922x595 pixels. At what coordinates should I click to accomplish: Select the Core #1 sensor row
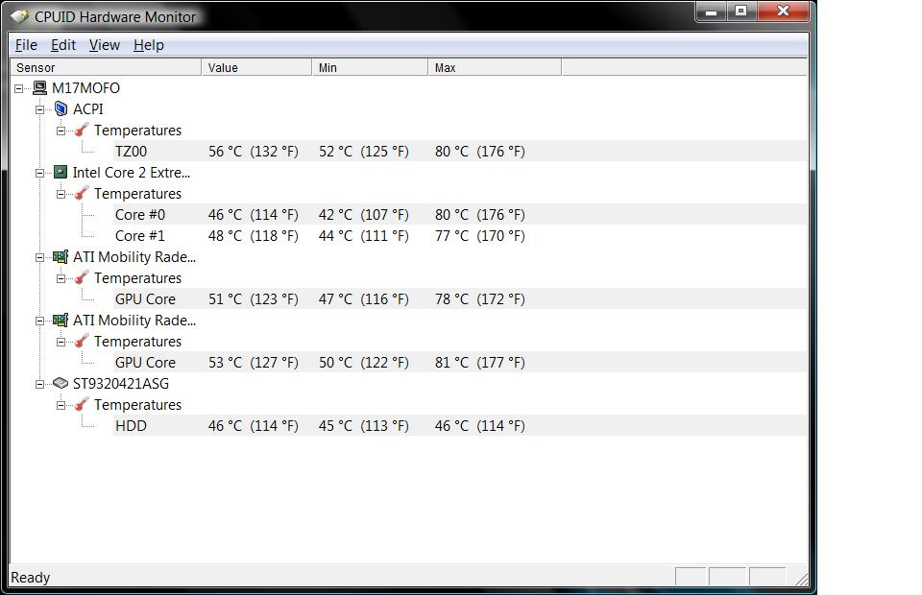460,235
